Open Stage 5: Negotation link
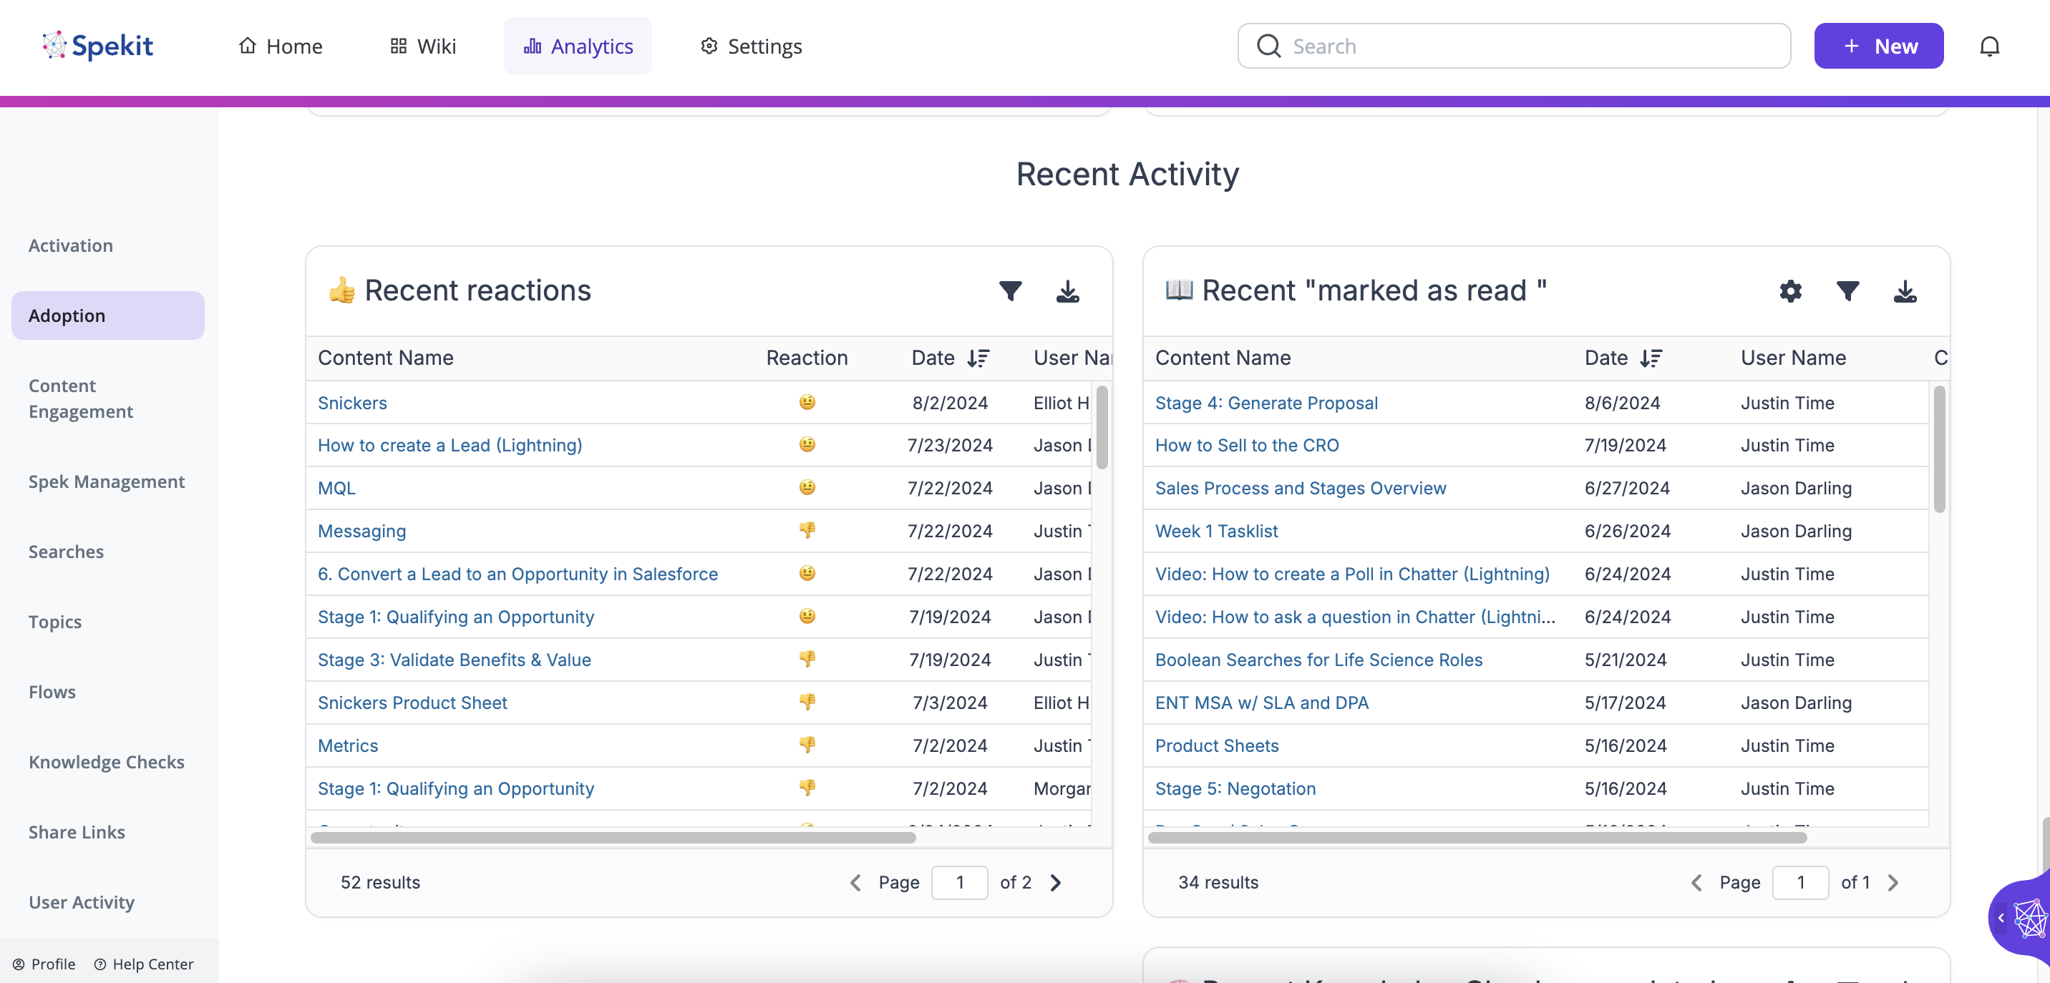The height and width of the screenshot is (983, 2050). 1235,789
